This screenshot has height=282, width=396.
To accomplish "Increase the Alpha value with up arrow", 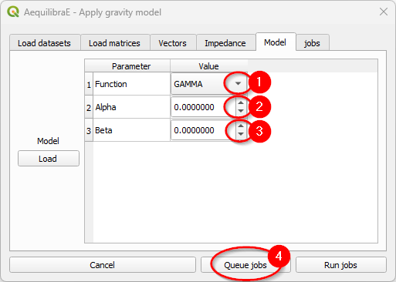I will click(x=241, y=102).
